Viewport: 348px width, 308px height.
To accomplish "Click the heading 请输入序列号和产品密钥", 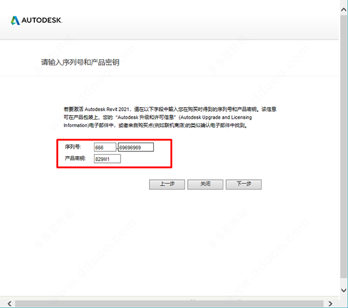I will pos(80,63).
